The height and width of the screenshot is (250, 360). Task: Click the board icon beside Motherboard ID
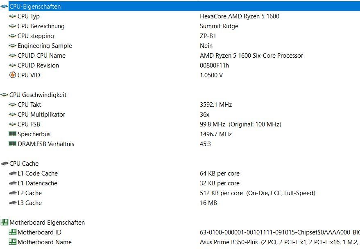(12, 232)
